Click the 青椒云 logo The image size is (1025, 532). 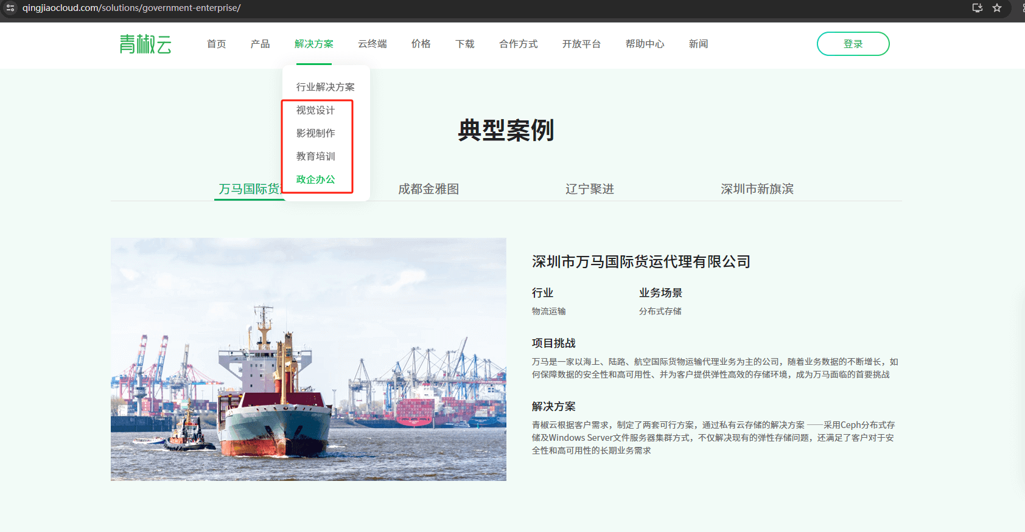145,44
